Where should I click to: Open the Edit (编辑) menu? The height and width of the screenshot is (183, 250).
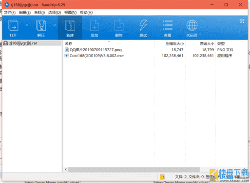tap(25, 12)
